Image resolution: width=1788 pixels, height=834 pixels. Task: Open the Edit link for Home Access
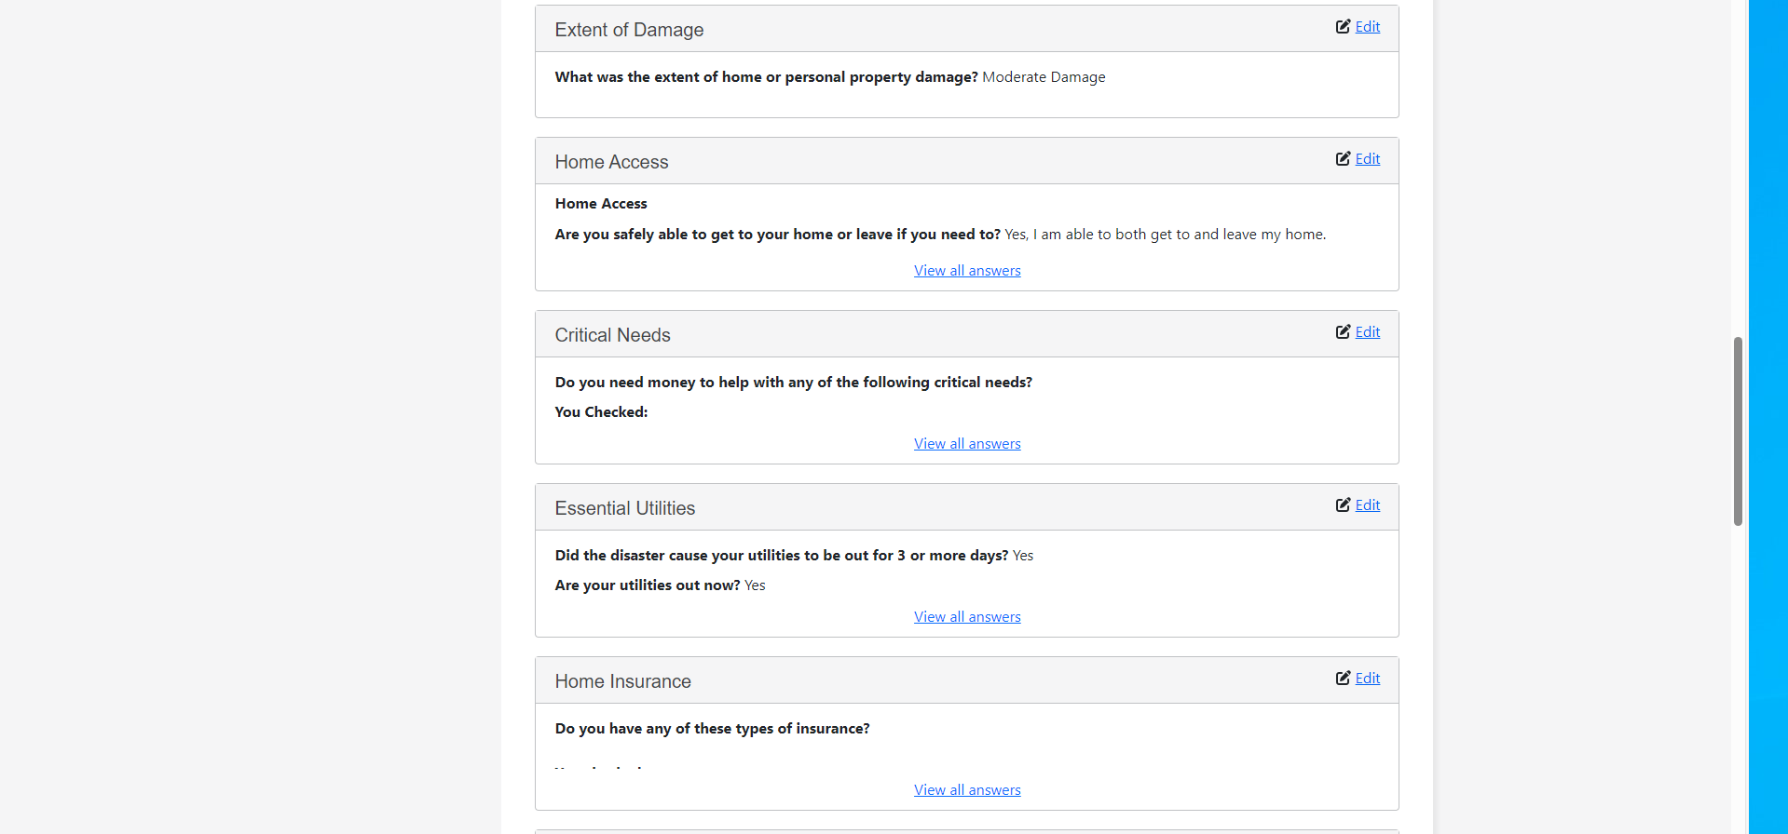tap(1368, 159)
